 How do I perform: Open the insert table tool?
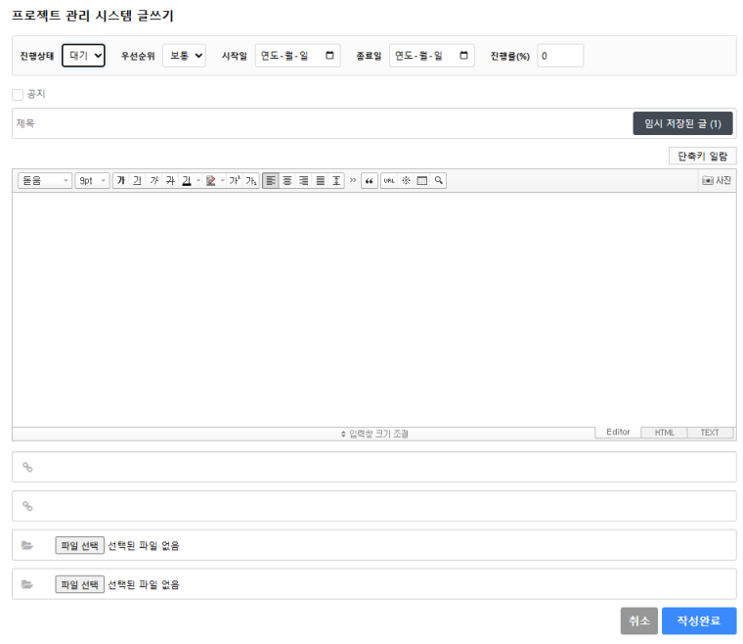(422, 181)
